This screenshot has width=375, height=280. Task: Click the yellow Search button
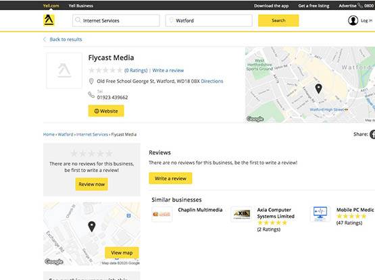(x=278, y=20)
